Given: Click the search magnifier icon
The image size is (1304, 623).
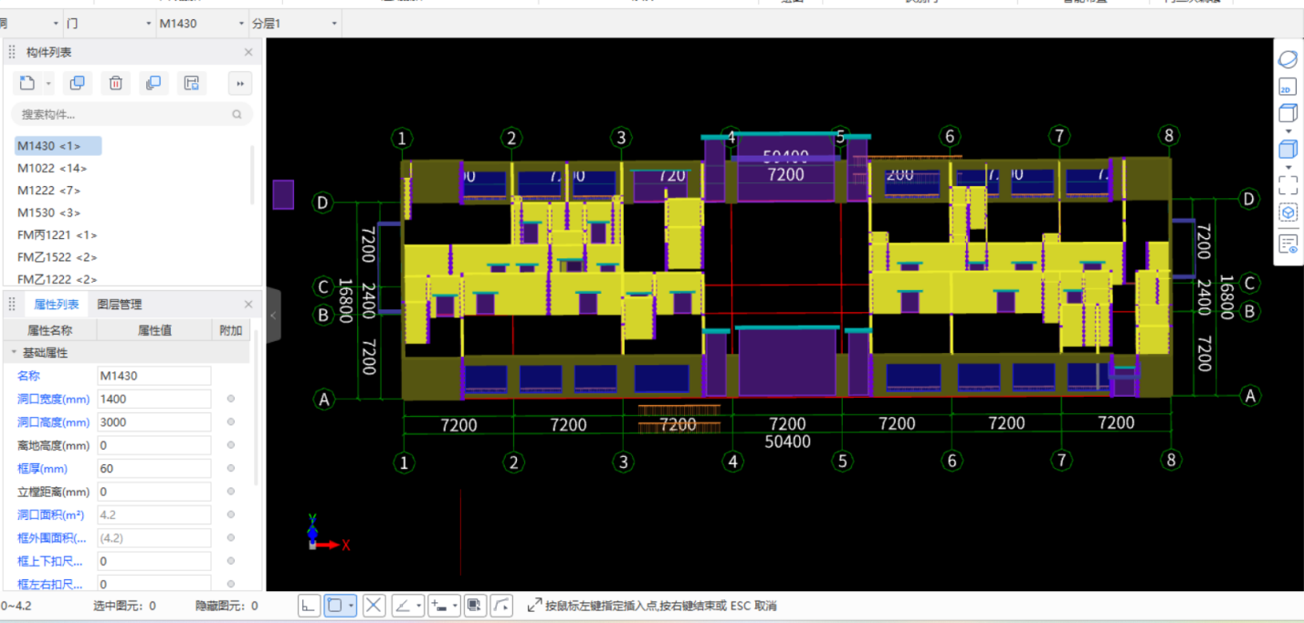Looking at the screenshot, I should tap(237, 114).
